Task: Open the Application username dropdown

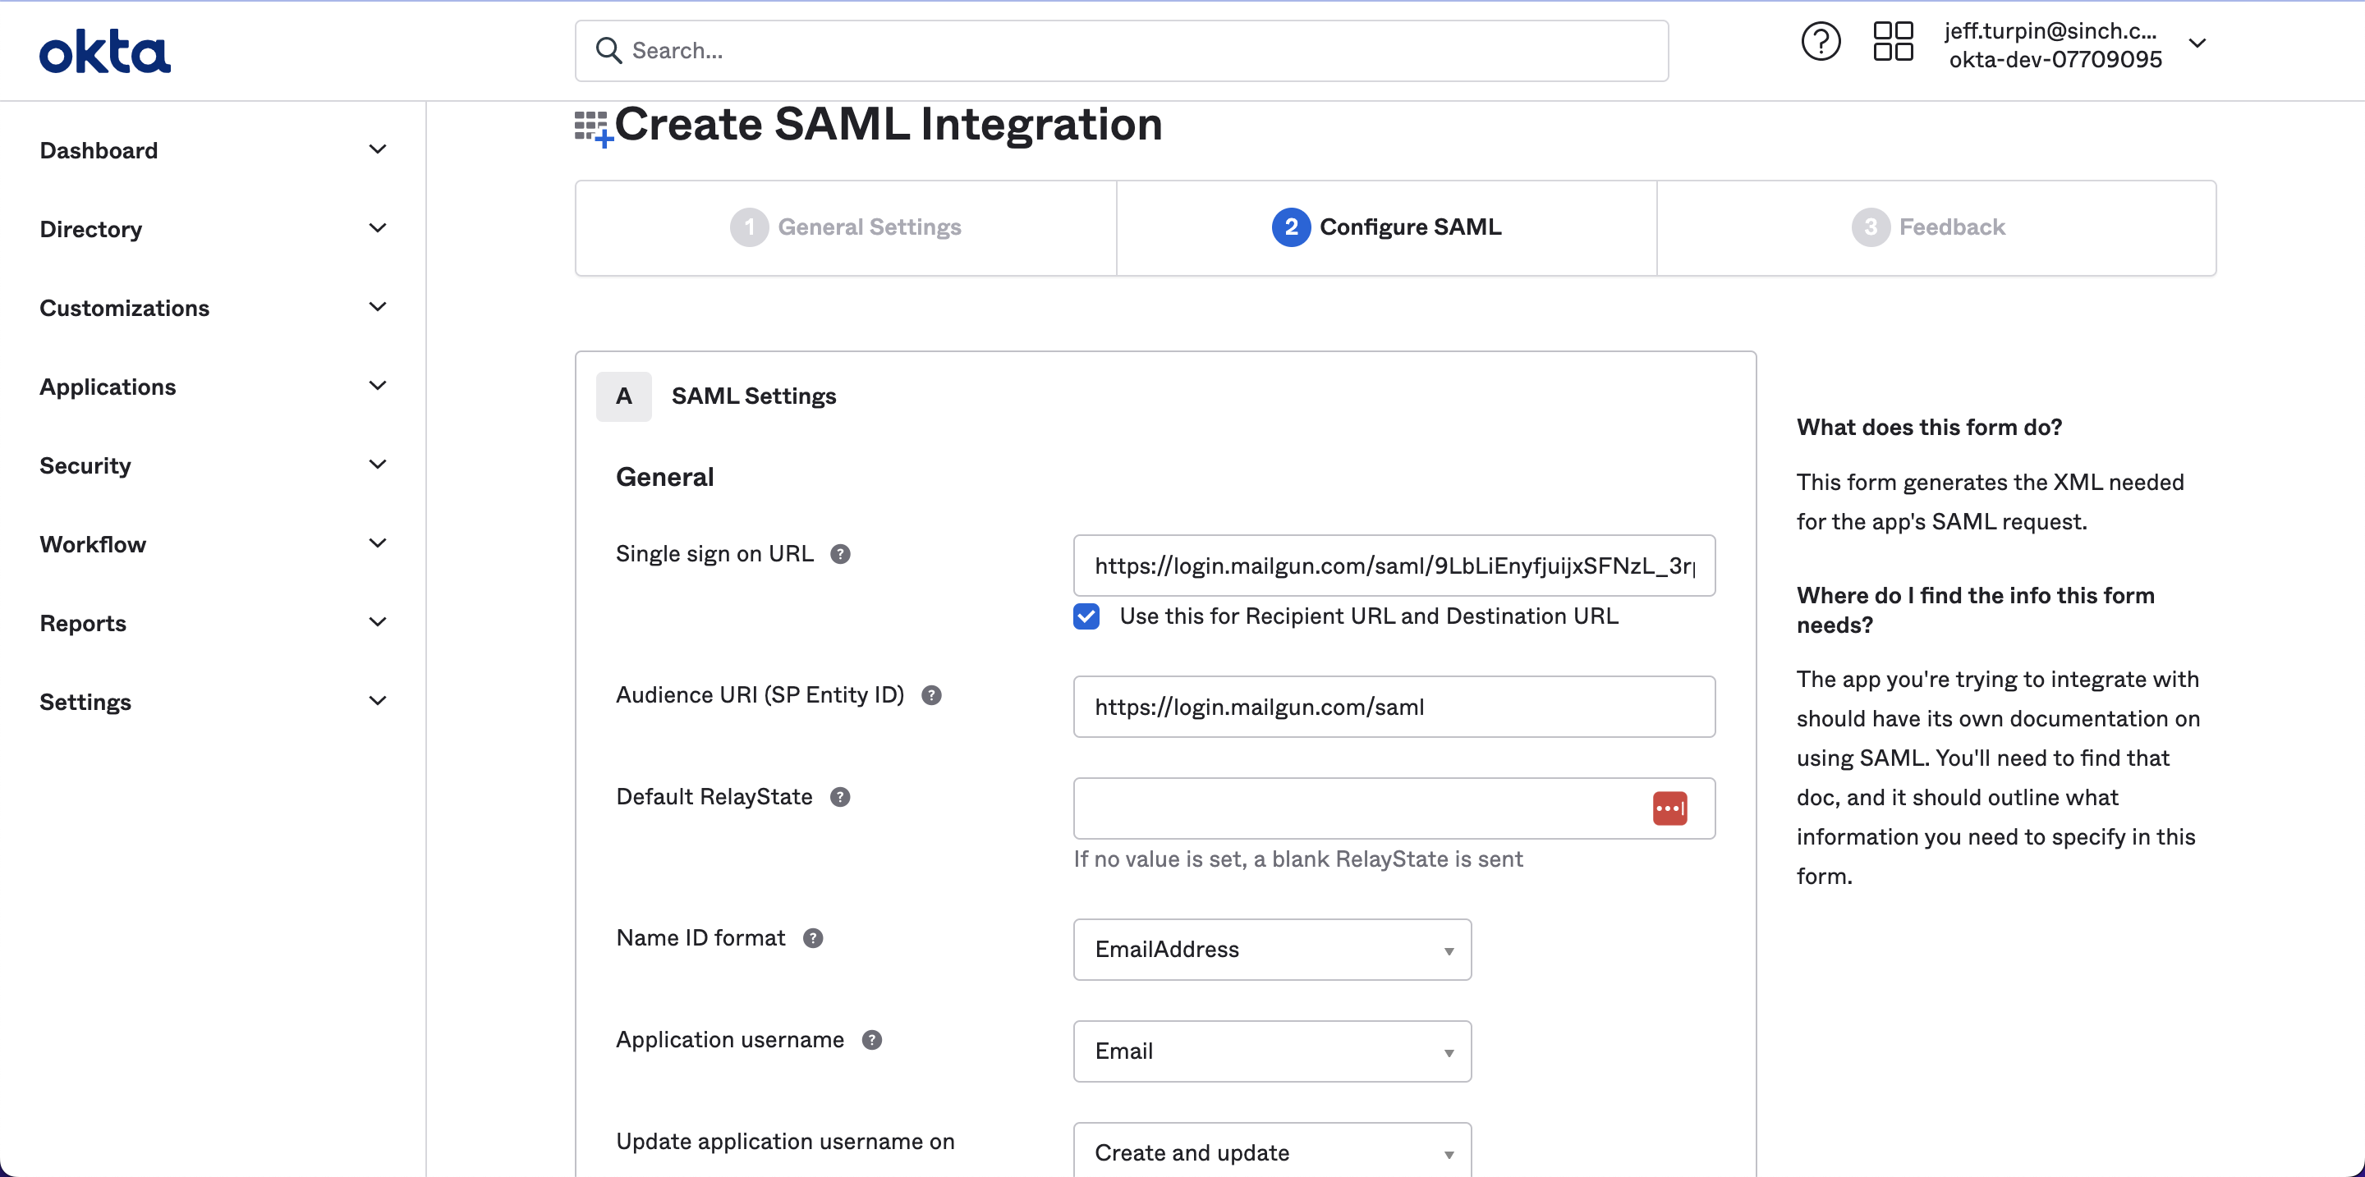Action: click(1271, 1051)
